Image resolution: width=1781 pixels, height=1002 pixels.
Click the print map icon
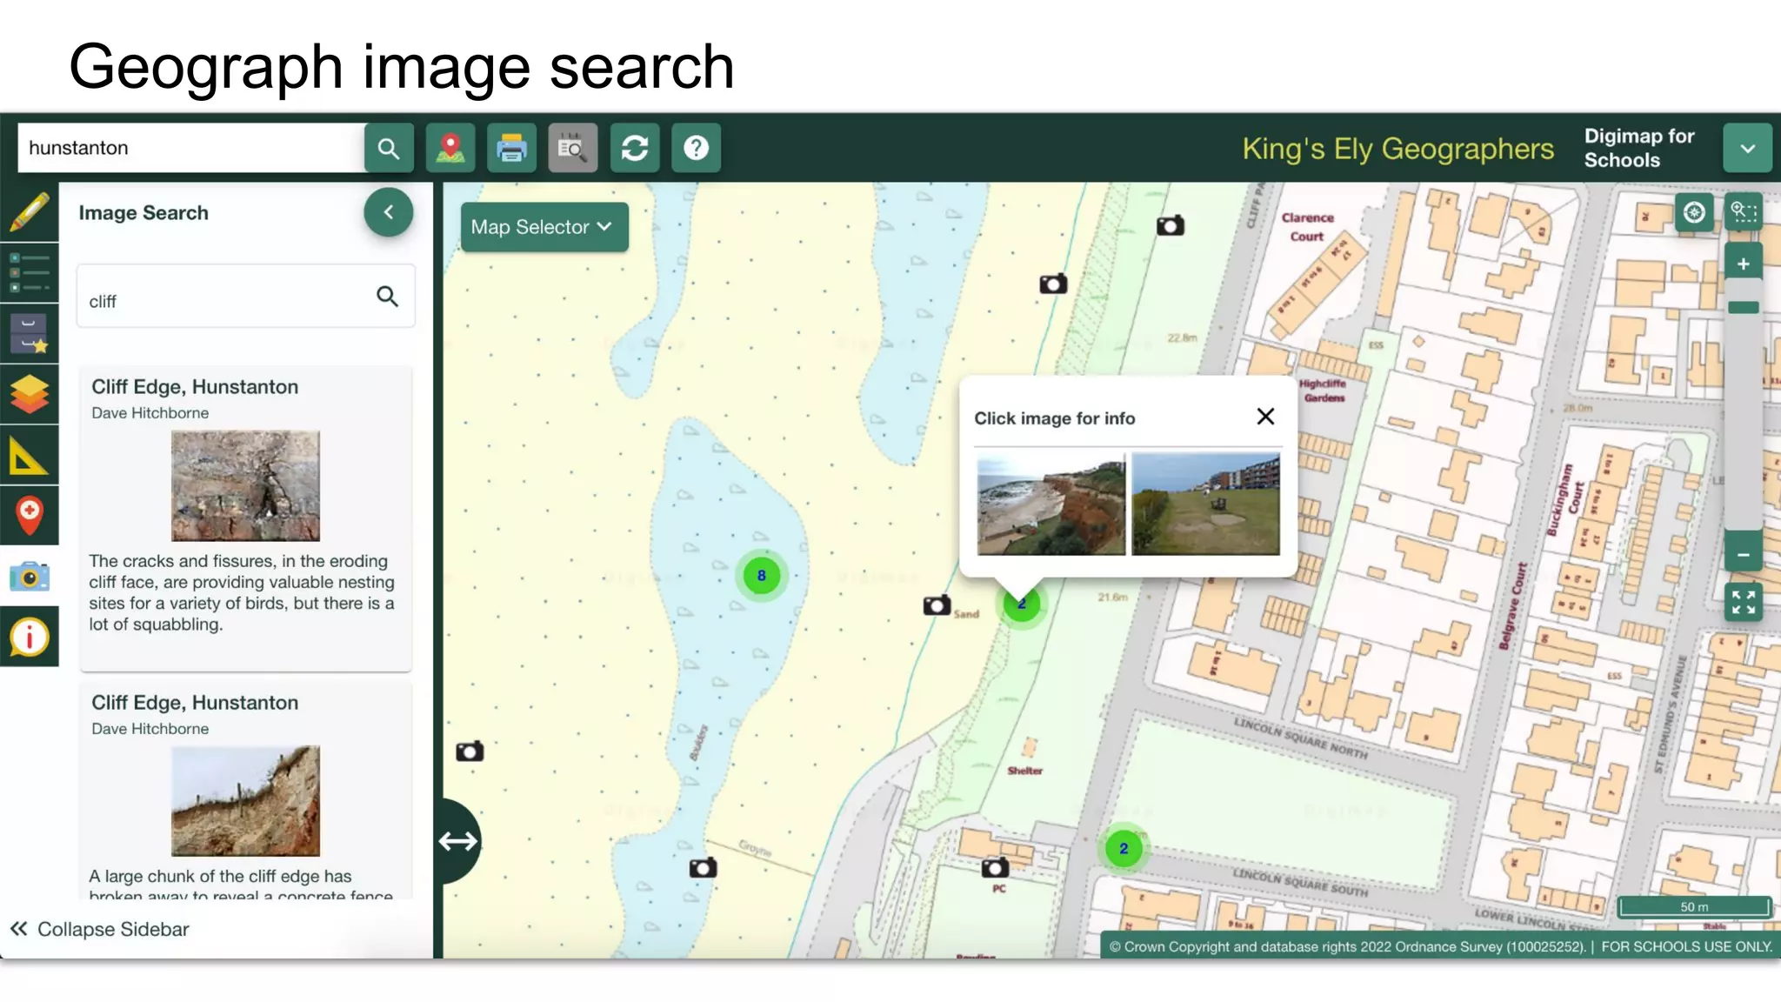(x=511, y=149)
